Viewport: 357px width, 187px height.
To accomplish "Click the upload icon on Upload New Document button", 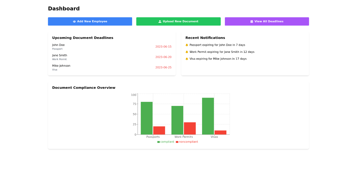I will click(160, 21).
